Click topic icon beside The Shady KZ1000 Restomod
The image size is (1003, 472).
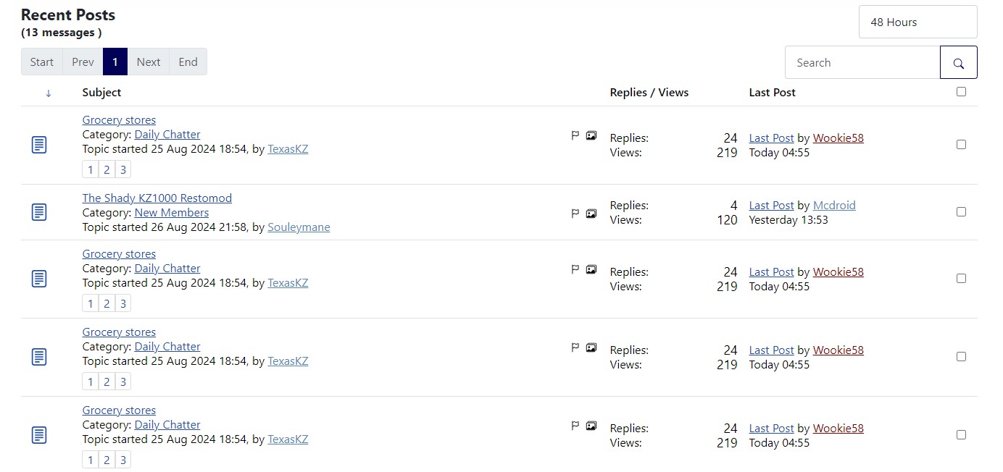click(x=39, y=212)
